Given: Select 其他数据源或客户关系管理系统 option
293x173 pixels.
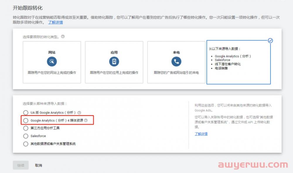Looking at the screenshot, I should (x=26, y=144).
